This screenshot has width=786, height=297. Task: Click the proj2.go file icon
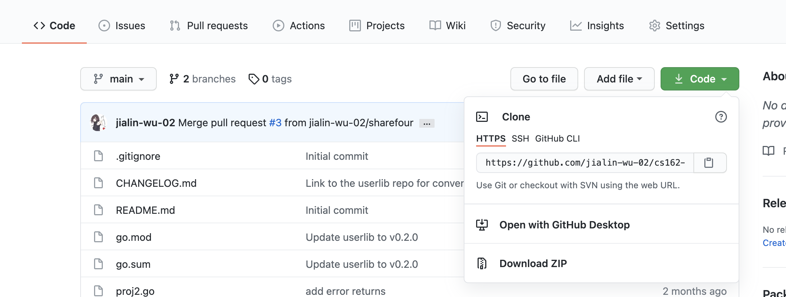(x=98, y=291)
